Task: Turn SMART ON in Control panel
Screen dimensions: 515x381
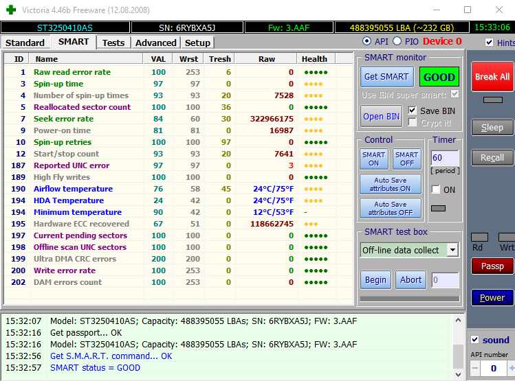Action: coord(373,159)
